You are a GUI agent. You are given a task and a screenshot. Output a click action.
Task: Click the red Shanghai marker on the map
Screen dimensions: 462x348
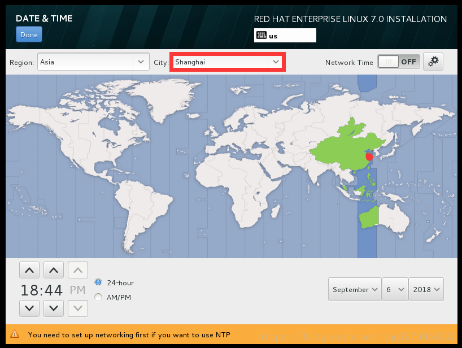[x=369, y=156]
